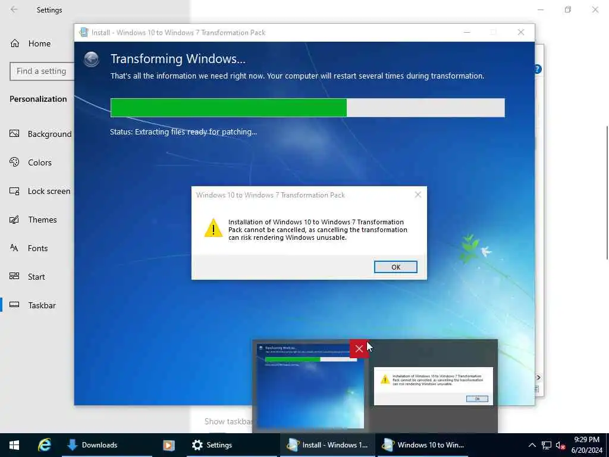Image resolution: width=609 pixels, height=457 pixels.
Task: Click the round back arrow in installer
Action: click(91, 60)
